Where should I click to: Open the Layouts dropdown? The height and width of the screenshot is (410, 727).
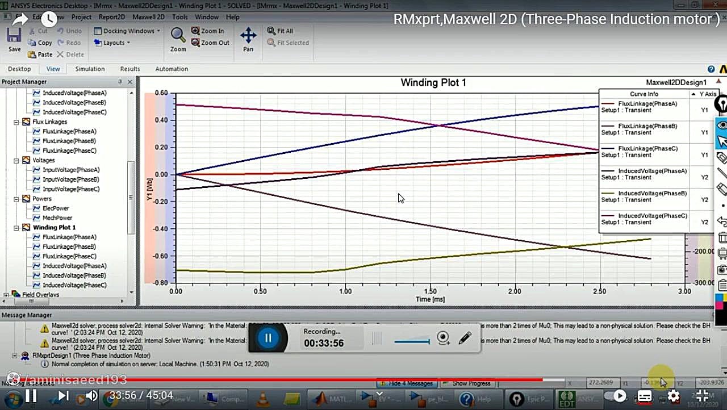click(112, 43)
